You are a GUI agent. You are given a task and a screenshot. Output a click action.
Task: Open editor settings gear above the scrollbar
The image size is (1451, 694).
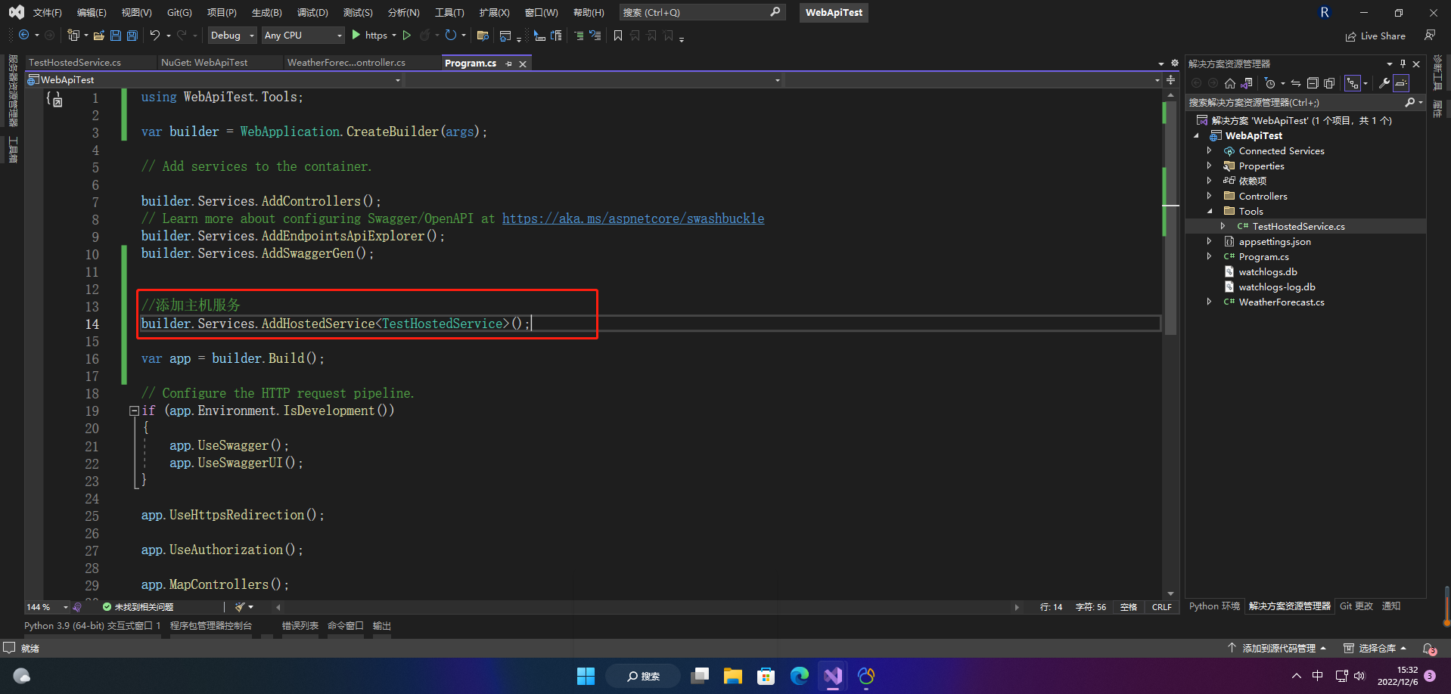click(1174, 63)
